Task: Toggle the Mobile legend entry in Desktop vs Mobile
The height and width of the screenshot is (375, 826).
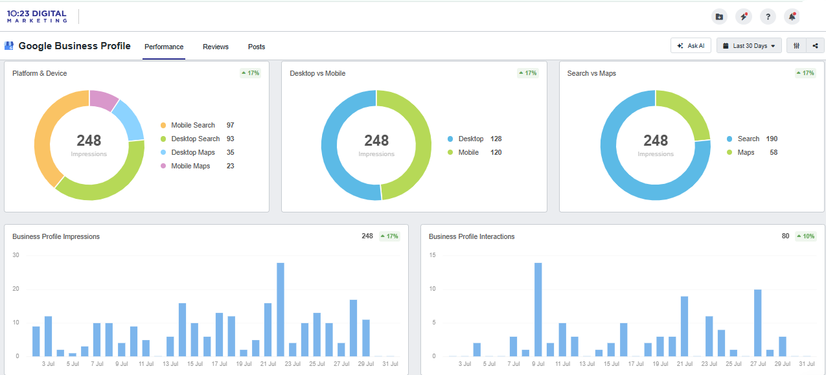Action: [474, 152]
